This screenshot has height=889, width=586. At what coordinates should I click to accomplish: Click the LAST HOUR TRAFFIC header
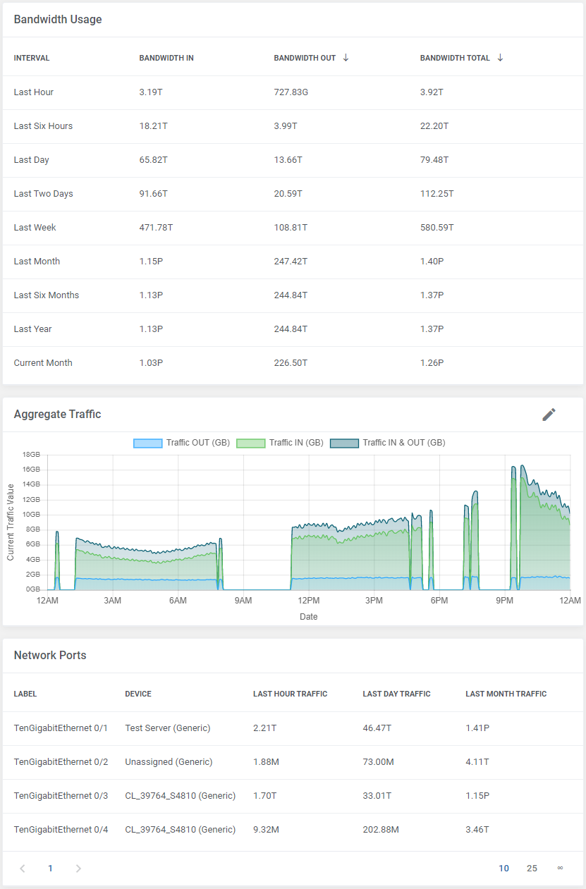coord(291,694)
